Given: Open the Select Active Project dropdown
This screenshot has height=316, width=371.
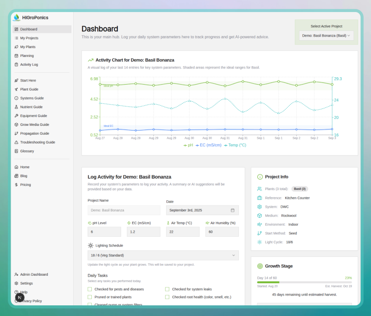Looking at the screenshot, I should point(326,35).
